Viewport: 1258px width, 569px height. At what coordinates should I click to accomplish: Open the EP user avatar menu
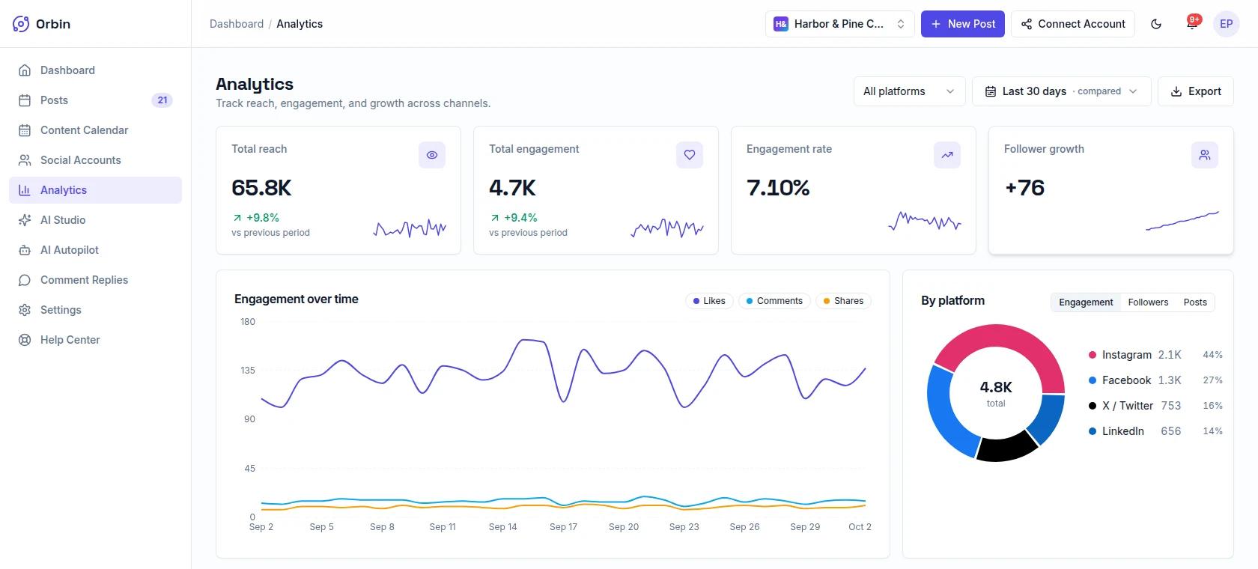click(x=1227, y=24)
